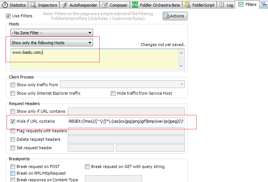
Task: Switch to the Composer tab
Action: 115,5
